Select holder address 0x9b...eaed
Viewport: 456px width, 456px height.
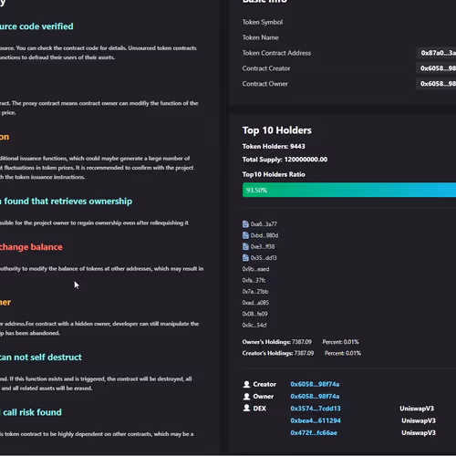point(255,269)
